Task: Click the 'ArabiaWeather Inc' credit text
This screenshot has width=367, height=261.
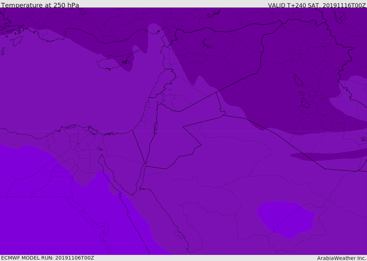Action: point(342,258)
